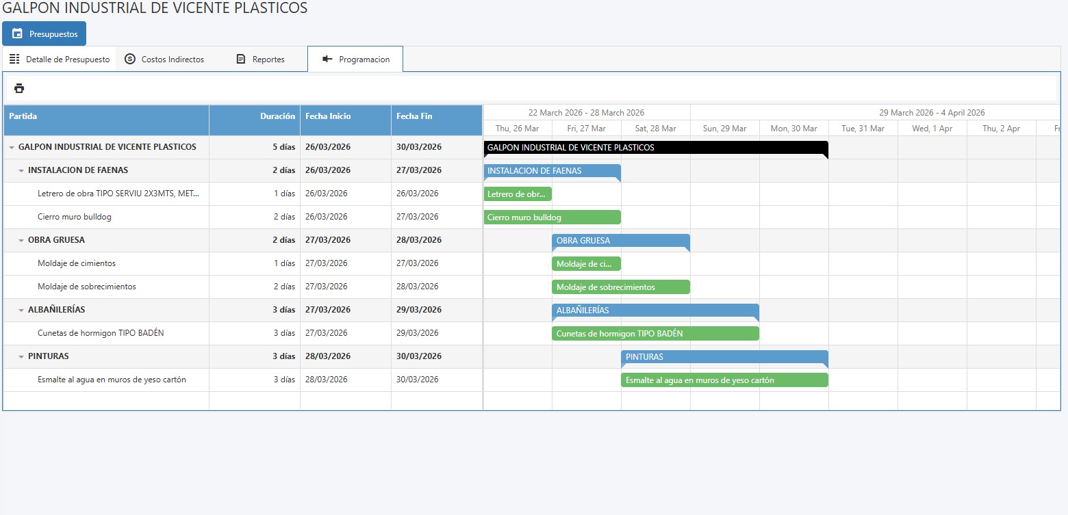Collapse the GALPON INDUSTRIAL DE VICENTE PLASTICOS row
The width and height of the screenshot is (1068, 515).
[12, 147]
